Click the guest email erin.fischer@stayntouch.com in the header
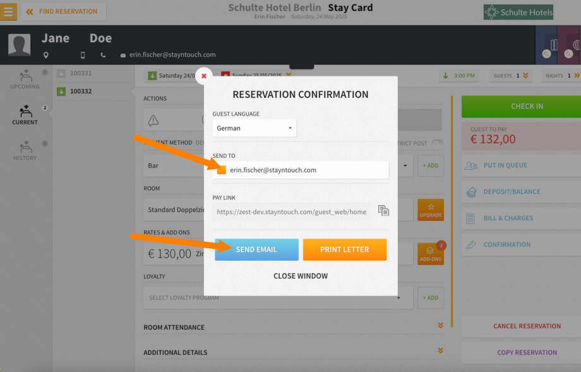 pyautogui.click(x=172, y=55)
